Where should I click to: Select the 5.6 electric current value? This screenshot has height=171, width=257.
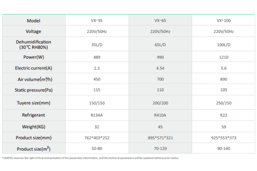pyautogui.click(x=224, y=68)
